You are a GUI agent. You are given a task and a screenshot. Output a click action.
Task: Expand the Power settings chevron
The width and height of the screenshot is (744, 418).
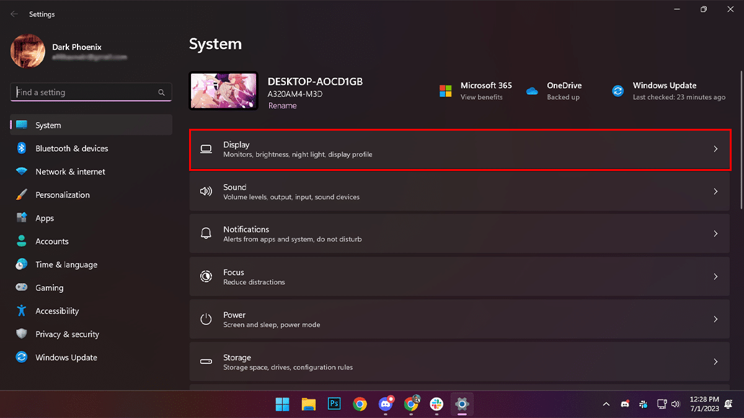[715, 320]
